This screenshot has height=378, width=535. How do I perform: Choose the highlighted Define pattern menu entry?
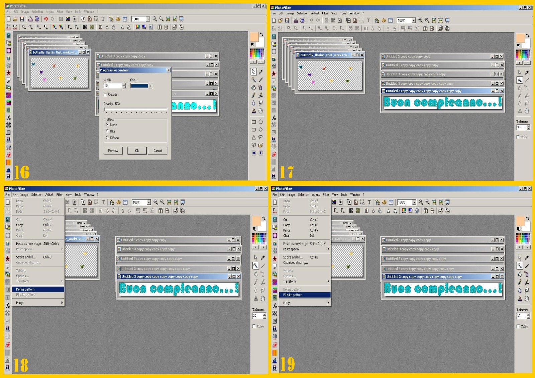(38, 289)
